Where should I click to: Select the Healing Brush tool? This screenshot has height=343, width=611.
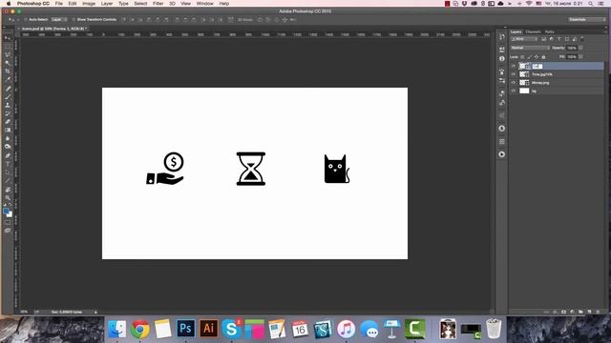(x=8, y=89)
